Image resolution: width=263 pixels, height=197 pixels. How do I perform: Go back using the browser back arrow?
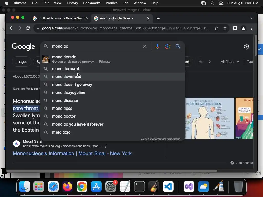[x=11, y=28]
